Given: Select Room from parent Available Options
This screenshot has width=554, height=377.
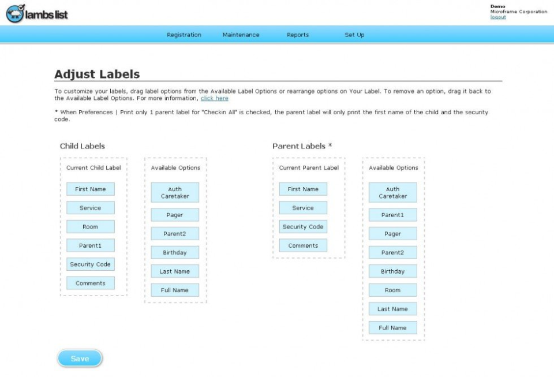Looking at the screenshot, I should click(x=392, y=289).
